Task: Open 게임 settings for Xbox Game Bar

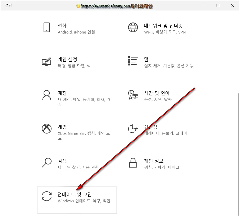Action: 62,127
